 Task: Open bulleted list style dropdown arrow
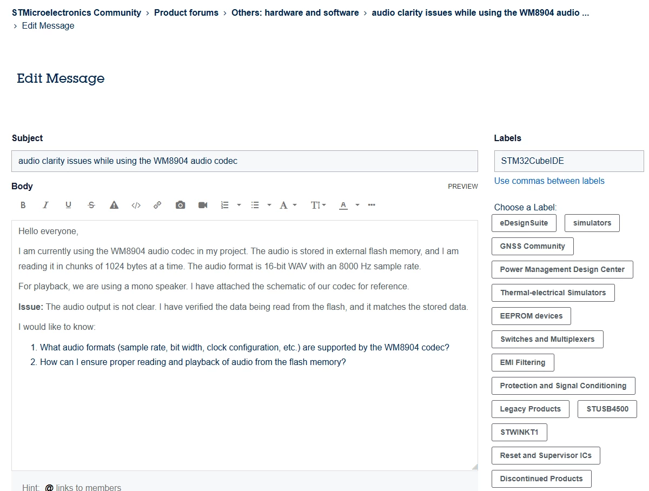269,205
